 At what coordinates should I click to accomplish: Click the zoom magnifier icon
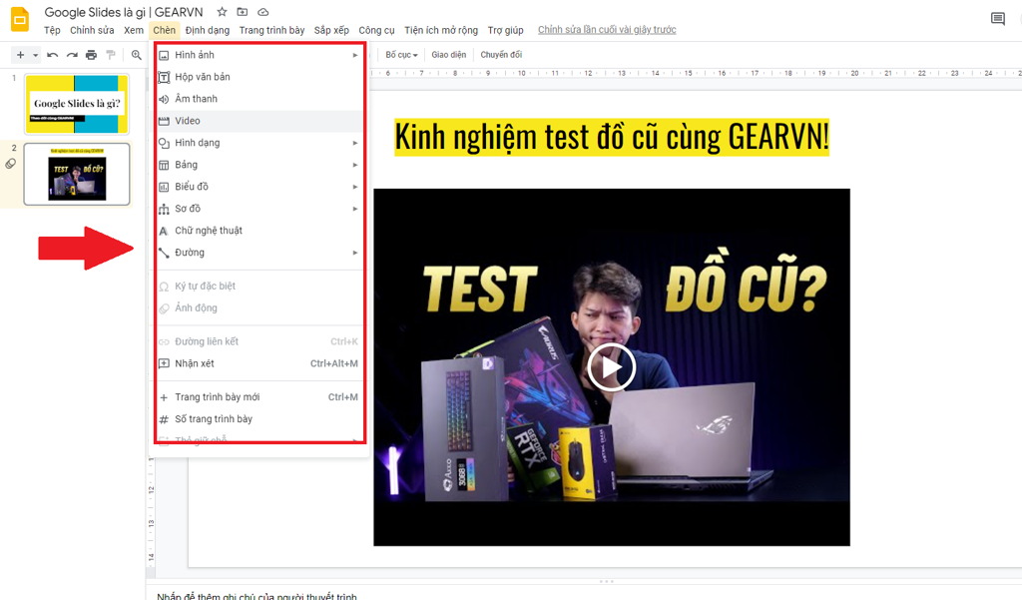[x=136, y=55]
